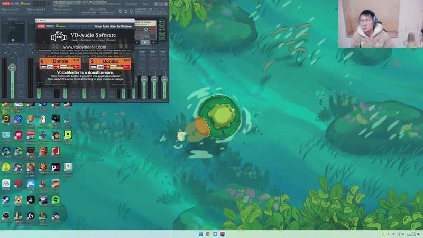423x238 pixels.
Task: Click the B2 master bus fader knob
Action: pos(164,79)
